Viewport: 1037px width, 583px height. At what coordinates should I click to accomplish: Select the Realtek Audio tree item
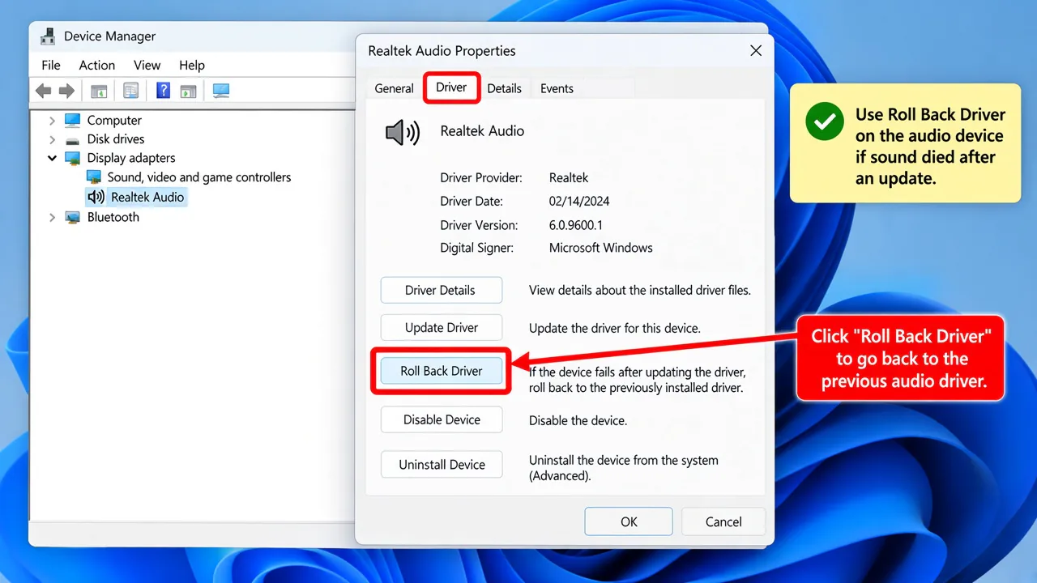pos(136,197)
